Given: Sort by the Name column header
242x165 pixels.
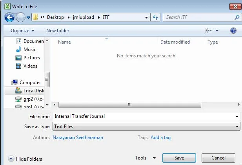Looking at the screenshot, I should point(64,42).
